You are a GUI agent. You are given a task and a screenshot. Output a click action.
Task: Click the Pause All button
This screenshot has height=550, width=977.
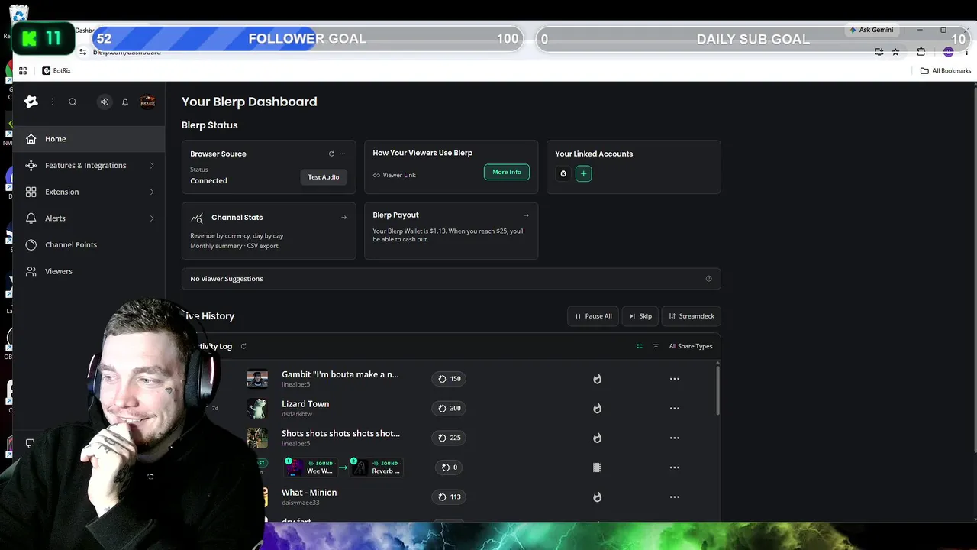(593, 316)
